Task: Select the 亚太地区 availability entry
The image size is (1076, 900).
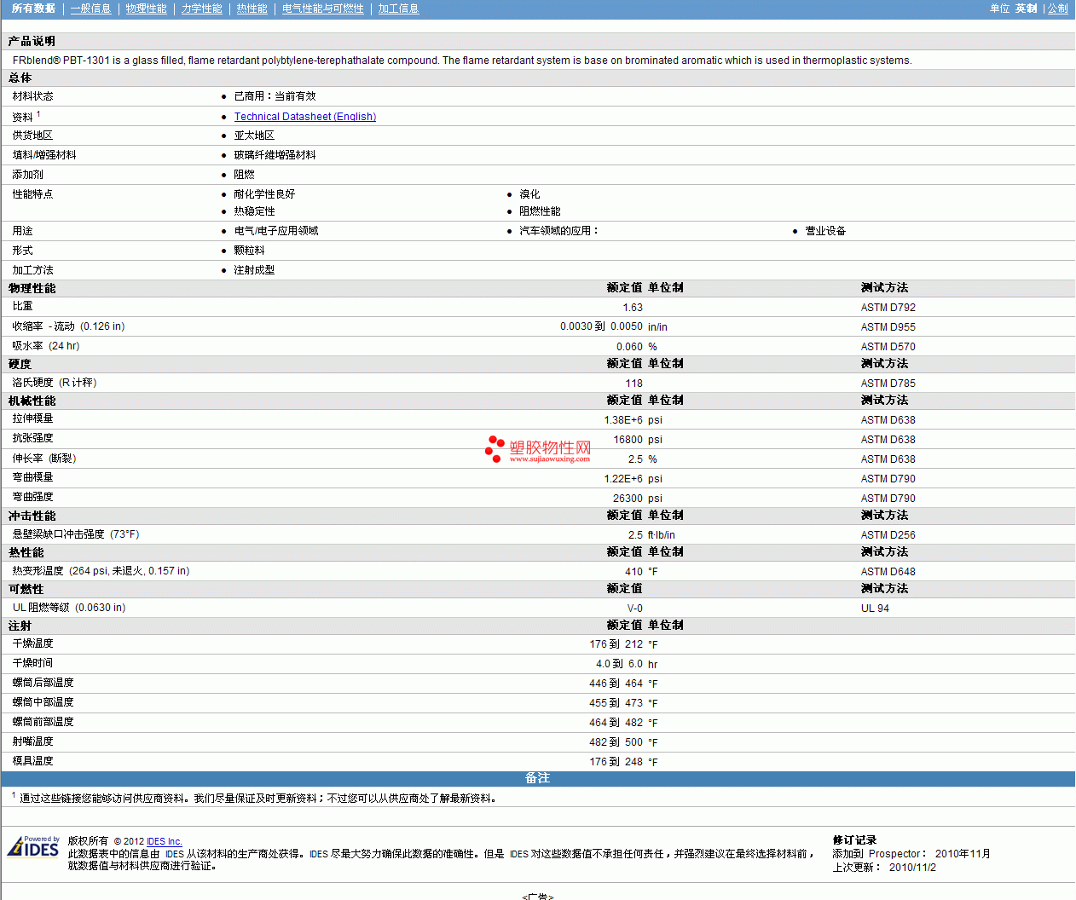Action: [x=254, y=136]
